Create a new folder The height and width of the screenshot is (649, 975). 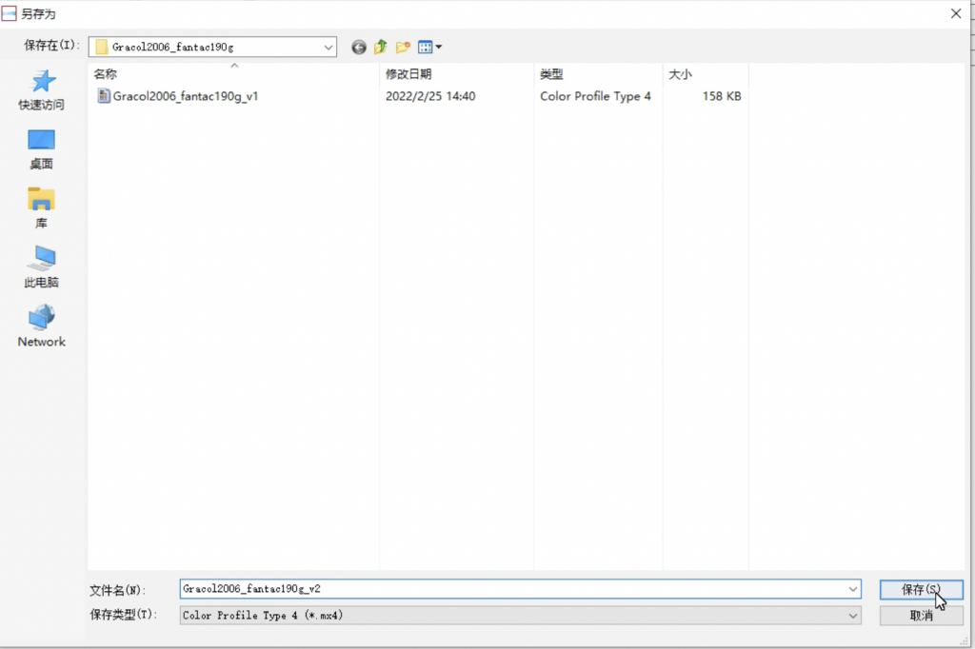pos(403,47)
